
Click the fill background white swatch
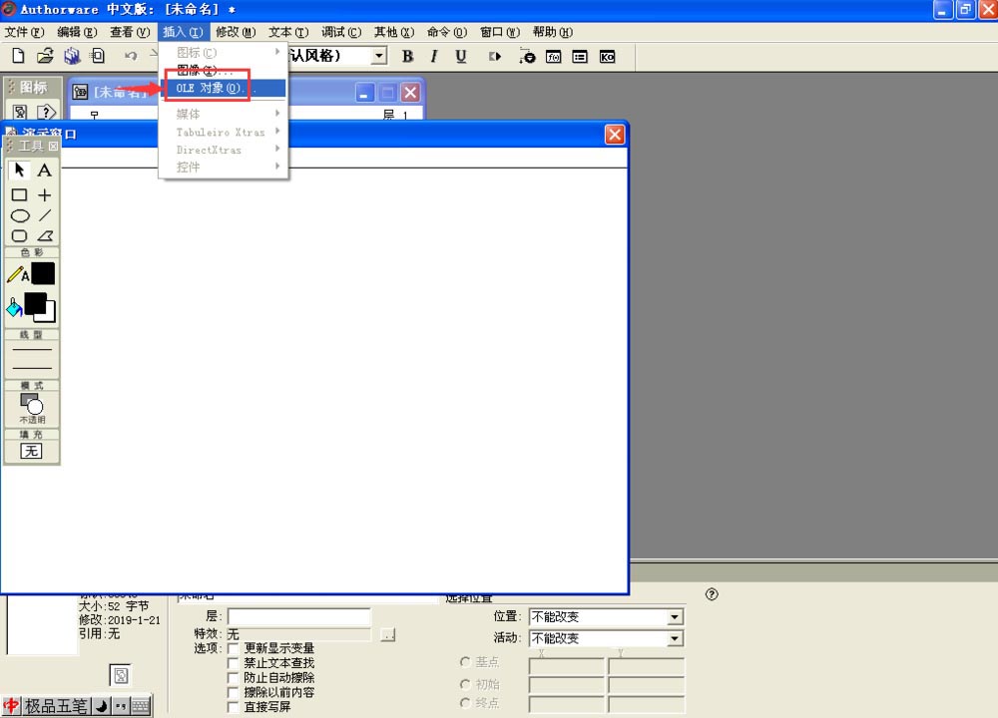coord(50,314)
